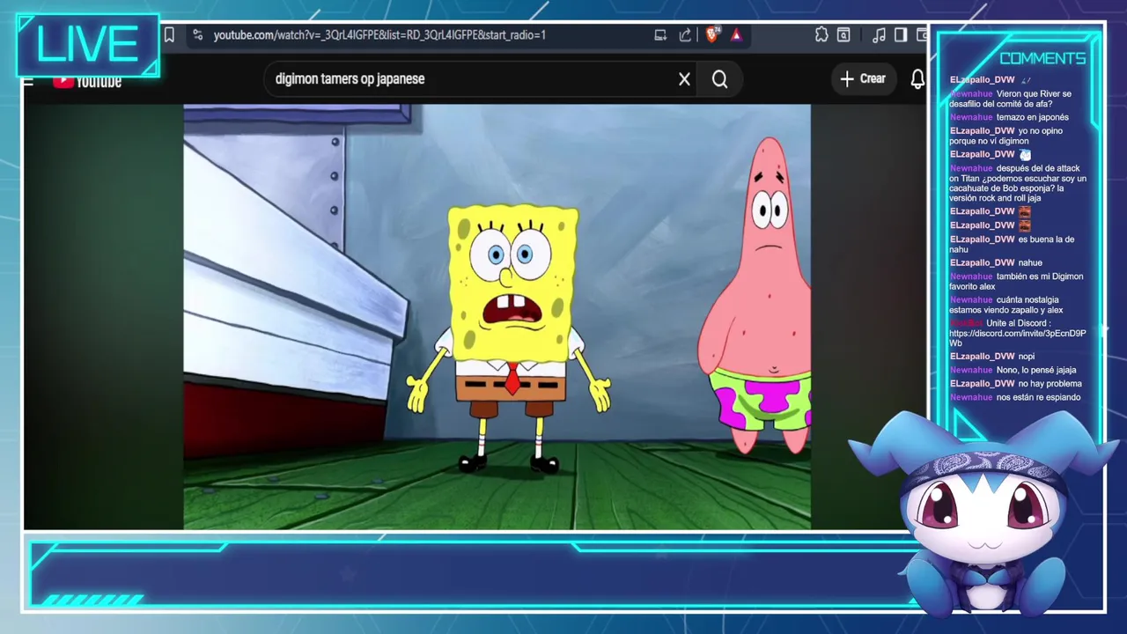Click the SpongeBob video player area
This screenshot has height=634, width=1127.
pyautogui.click(x=497, y=317)
